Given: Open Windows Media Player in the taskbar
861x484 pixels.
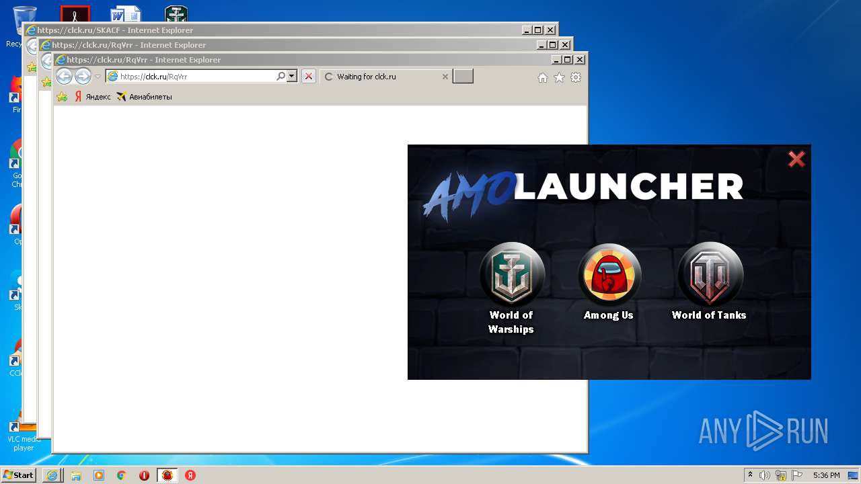Looking at the screenshot, I should point(99,475).
